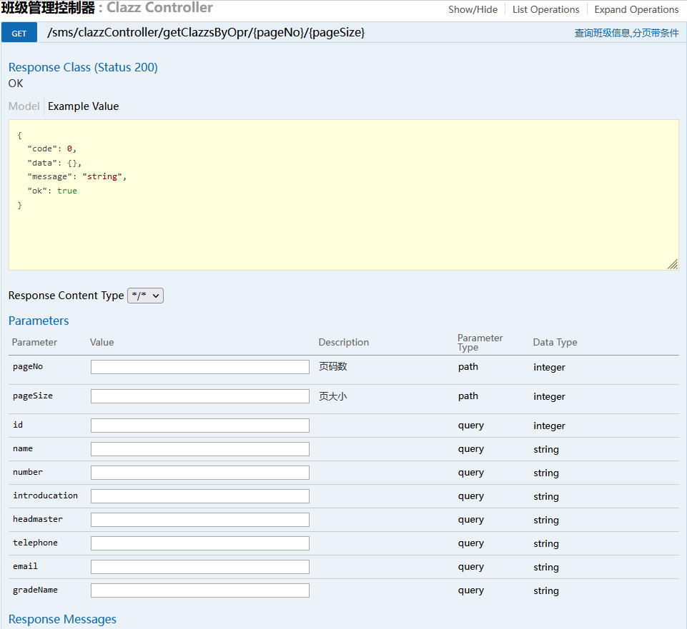Click the pageSize value input field
Image resolution: width=687 pixels, height=629 pixels.
point(199,396)
